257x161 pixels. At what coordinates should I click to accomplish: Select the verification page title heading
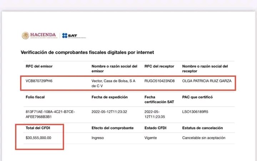(87, 52)
